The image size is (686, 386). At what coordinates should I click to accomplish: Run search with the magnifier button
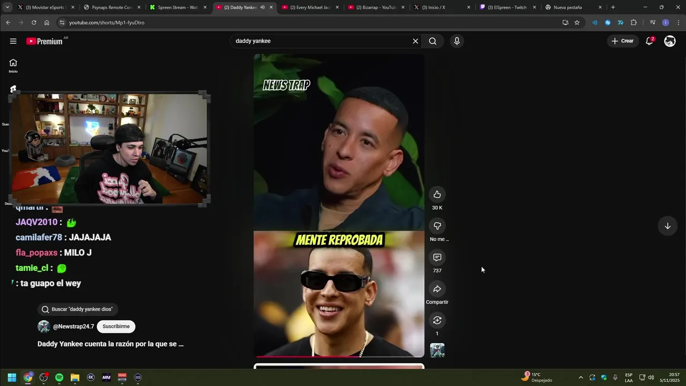tap(433, 41)
